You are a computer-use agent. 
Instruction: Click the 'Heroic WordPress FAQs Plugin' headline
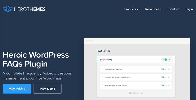point(36,60)
